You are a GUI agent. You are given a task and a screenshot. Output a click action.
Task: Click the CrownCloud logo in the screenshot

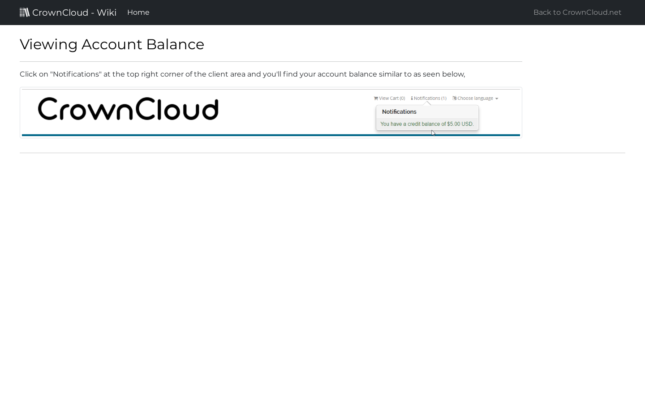[x=128, y=109]
